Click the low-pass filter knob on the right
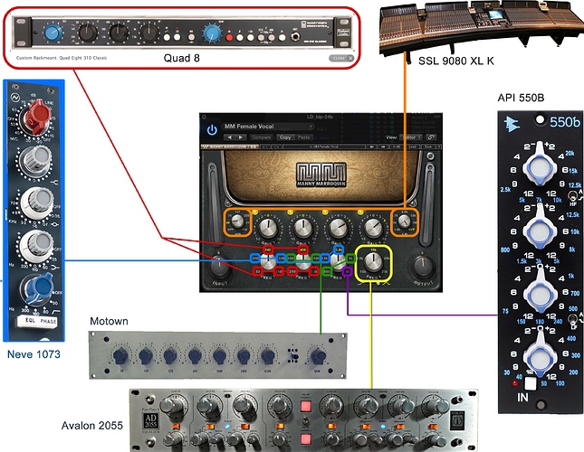This screenshot has width=584, height=452. click(404, 222)
